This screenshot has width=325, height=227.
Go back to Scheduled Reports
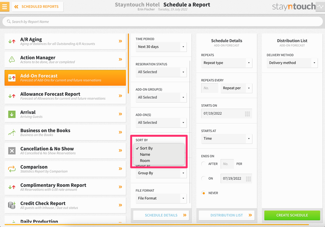tap(37, 7)
